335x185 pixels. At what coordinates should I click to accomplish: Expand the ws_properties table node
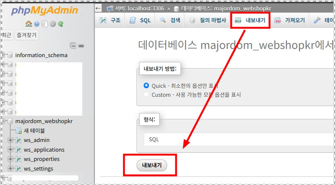click(x=10, y=159)
